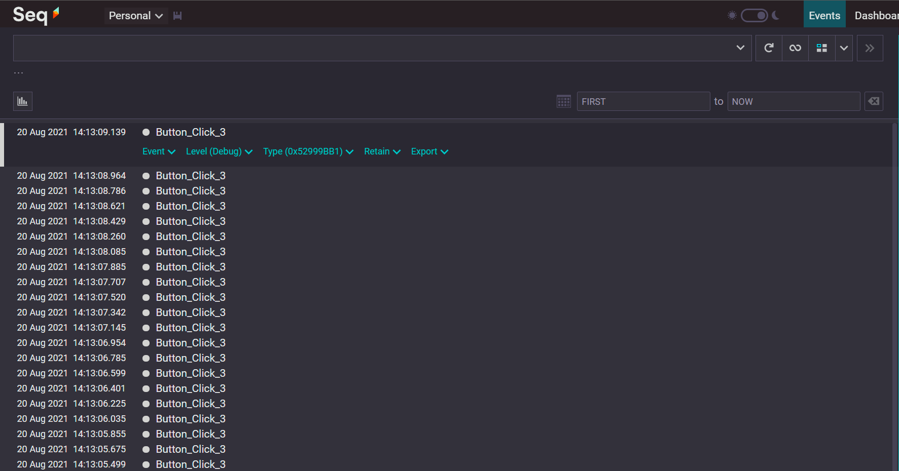Click level dot of 14:13:08.260 event

[x=146, y=237]
